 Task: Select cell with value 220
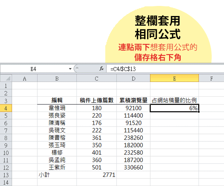[97, 116]
